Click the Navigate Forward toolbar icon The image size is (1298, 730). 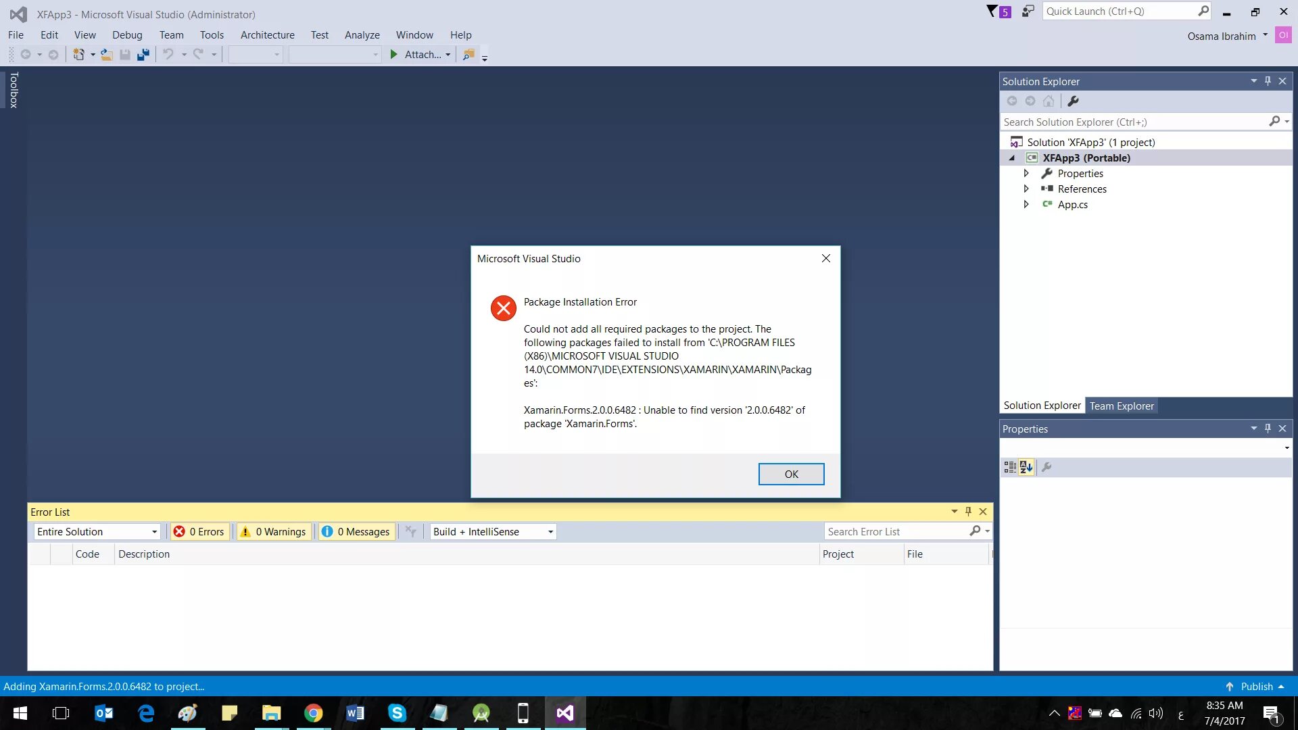click(x=53, y=55)
